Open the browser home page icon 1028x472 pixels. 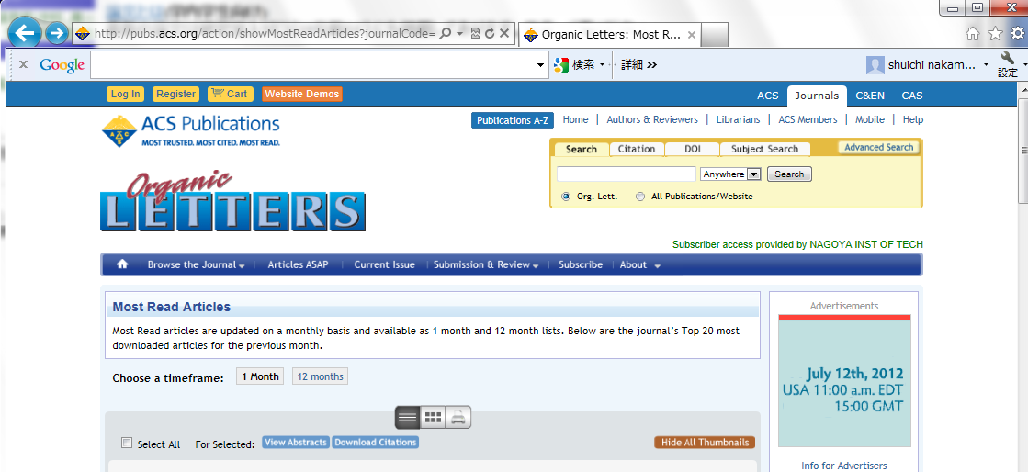point(973,33)
